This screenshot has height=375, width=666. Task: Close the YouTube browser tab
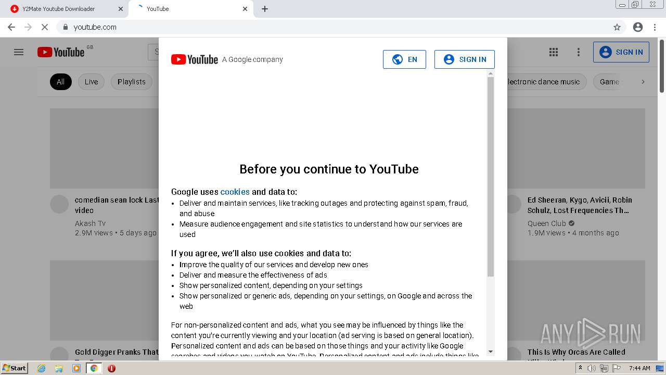click(245, 9)
